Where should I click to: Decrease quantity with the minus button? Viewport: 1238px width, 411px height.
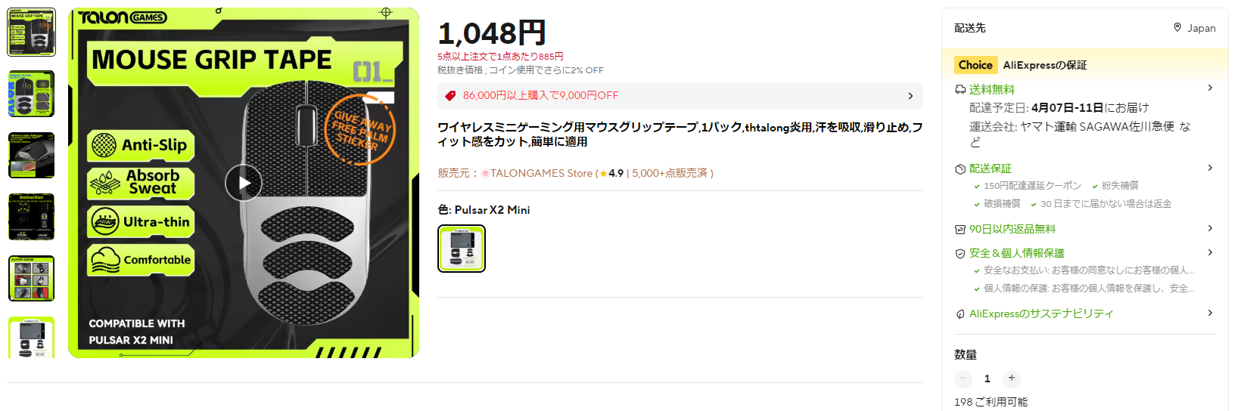click(x=963, y=379)
